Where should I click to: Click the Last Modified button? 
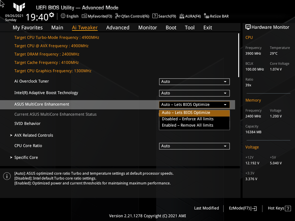(x=206, y=208)
